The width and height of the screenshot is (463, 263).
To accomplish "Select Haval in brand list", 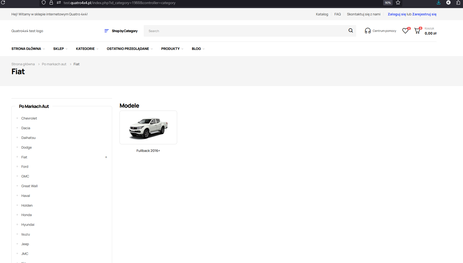I will 26,196.
